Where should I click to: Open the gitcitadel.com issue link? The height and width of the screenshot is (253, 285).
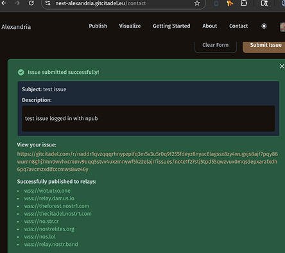point(148,162)
